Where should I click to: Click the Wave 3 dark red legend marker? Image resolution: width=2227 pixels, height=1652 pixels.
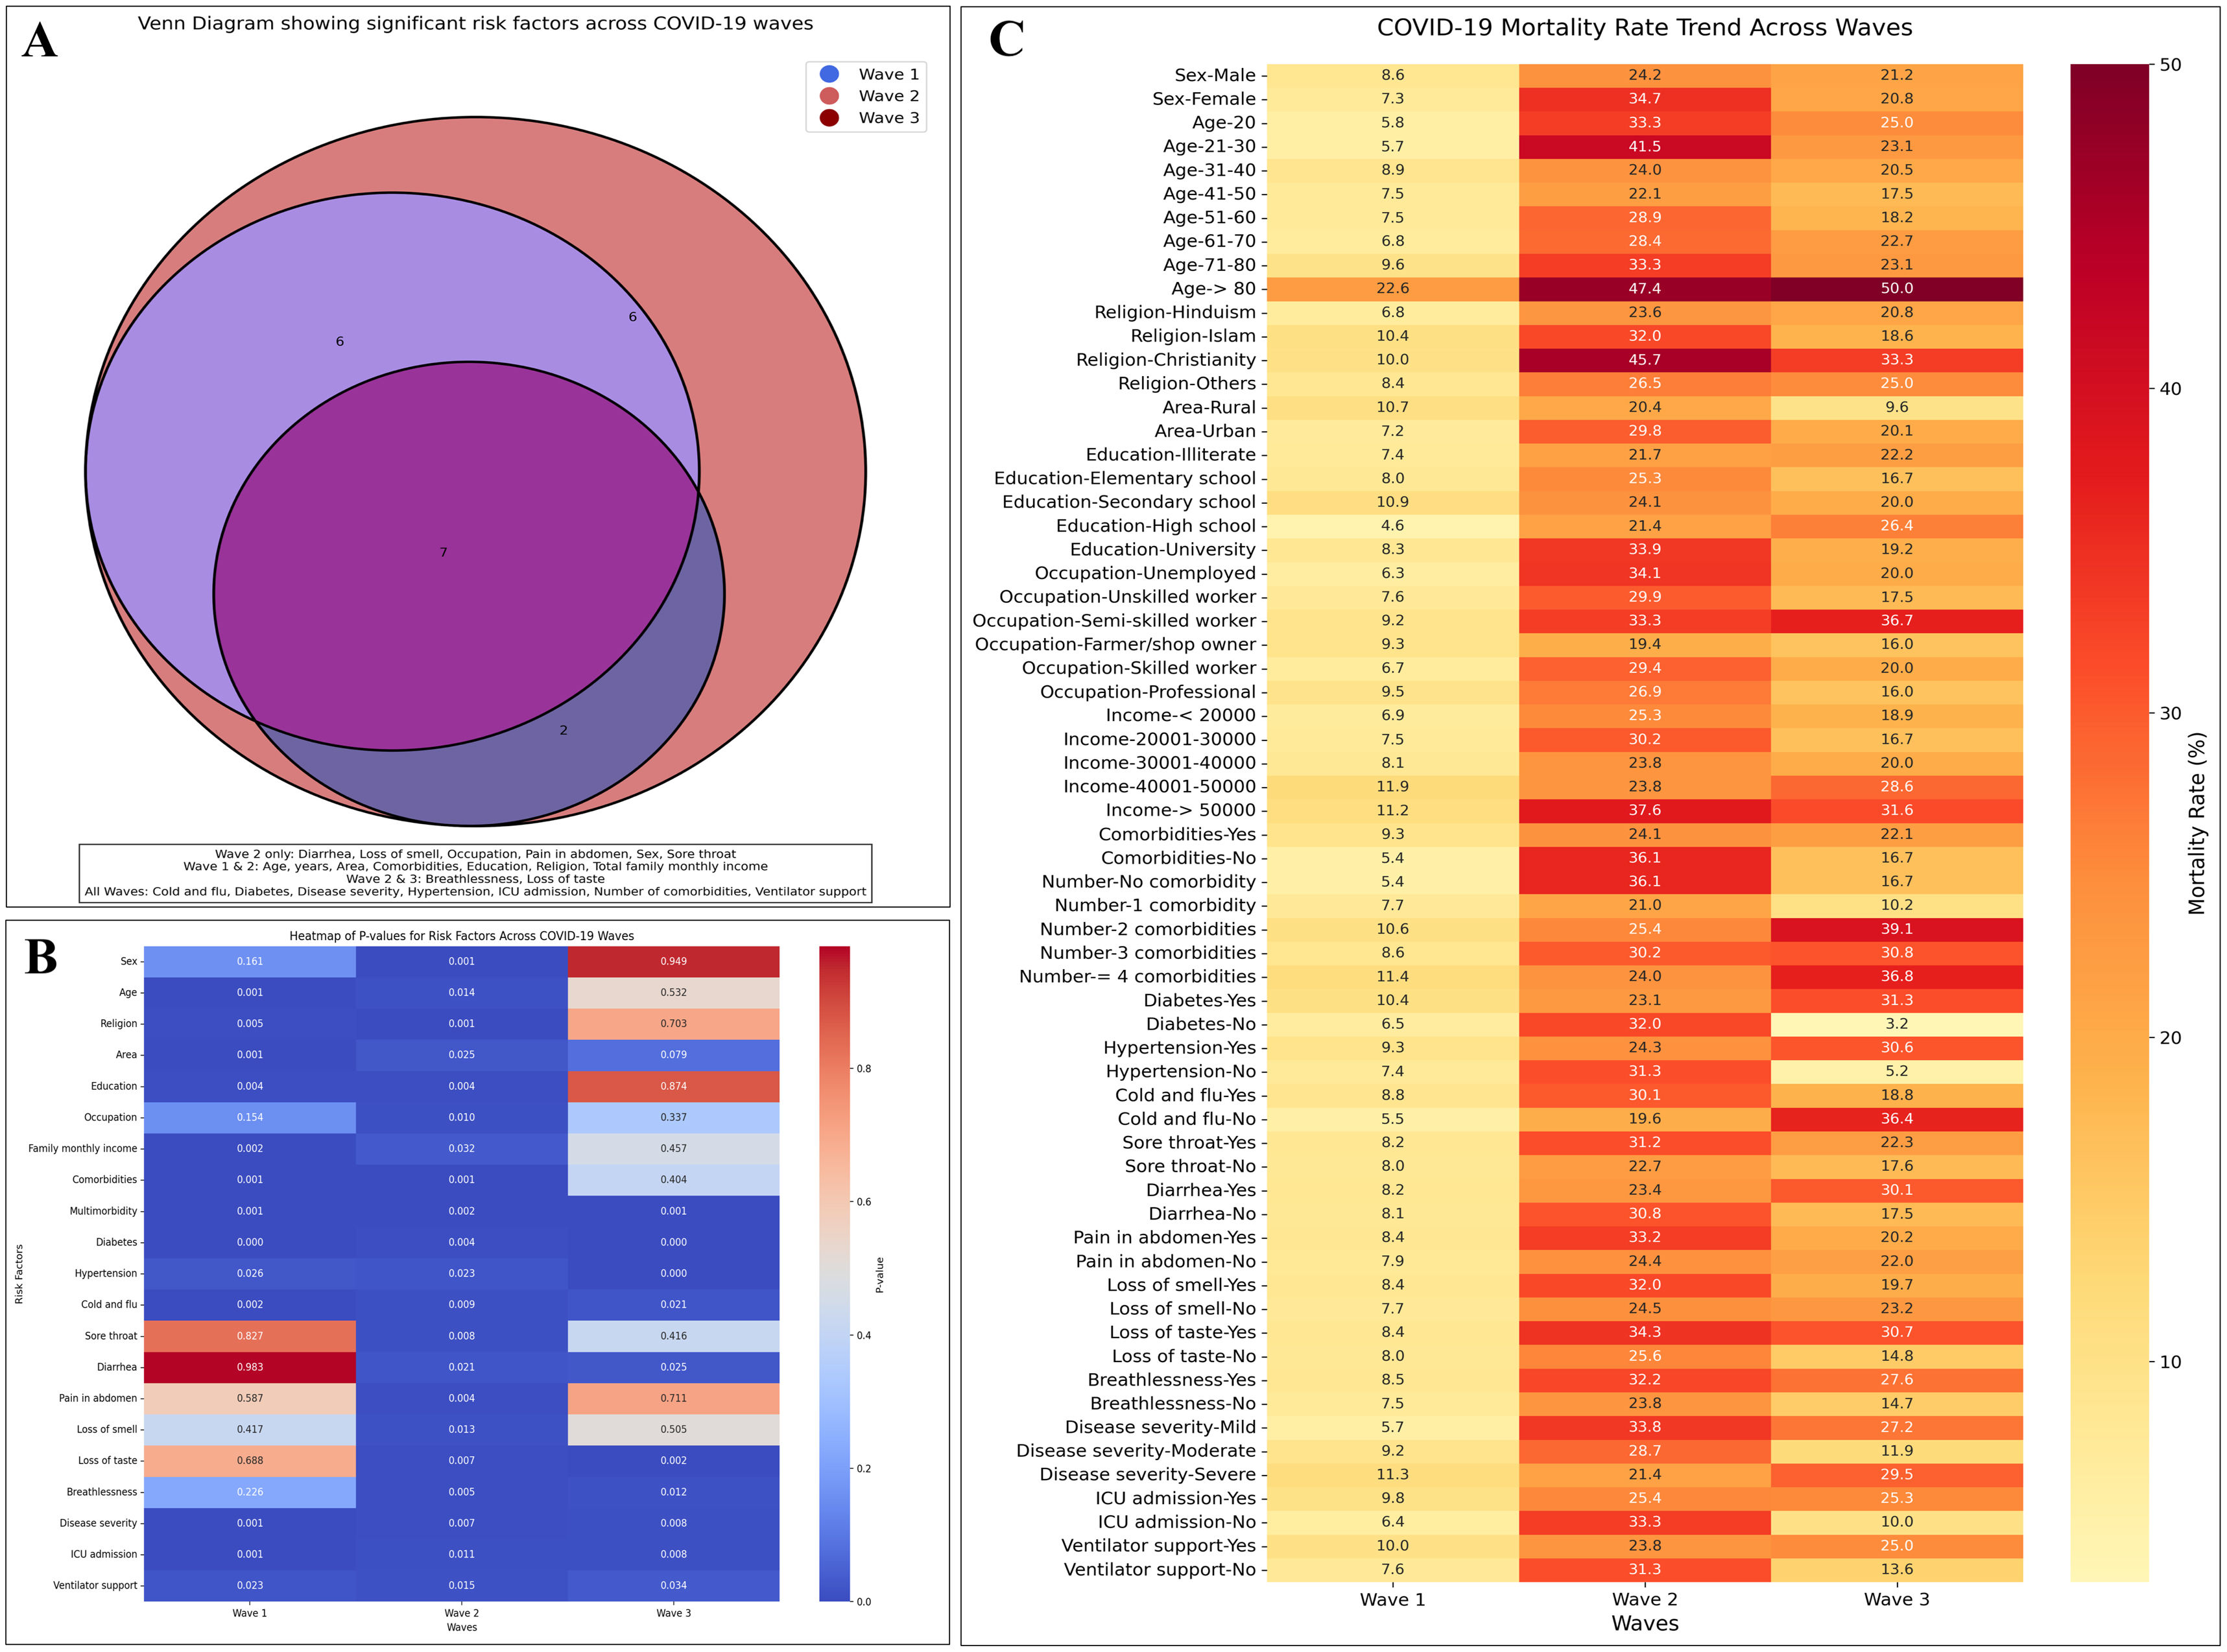click(x=829, y=118)
